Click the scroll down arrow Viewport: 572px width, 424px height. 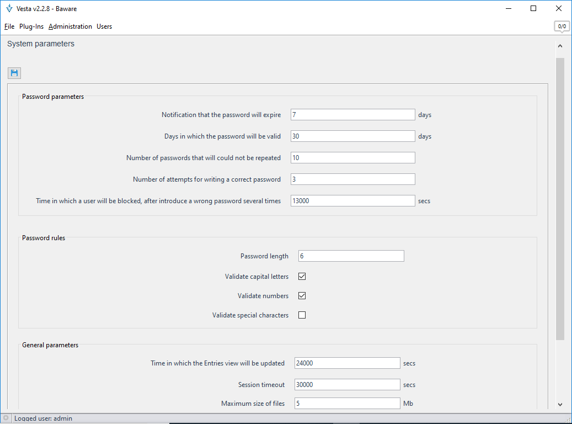tap(560, 405)
